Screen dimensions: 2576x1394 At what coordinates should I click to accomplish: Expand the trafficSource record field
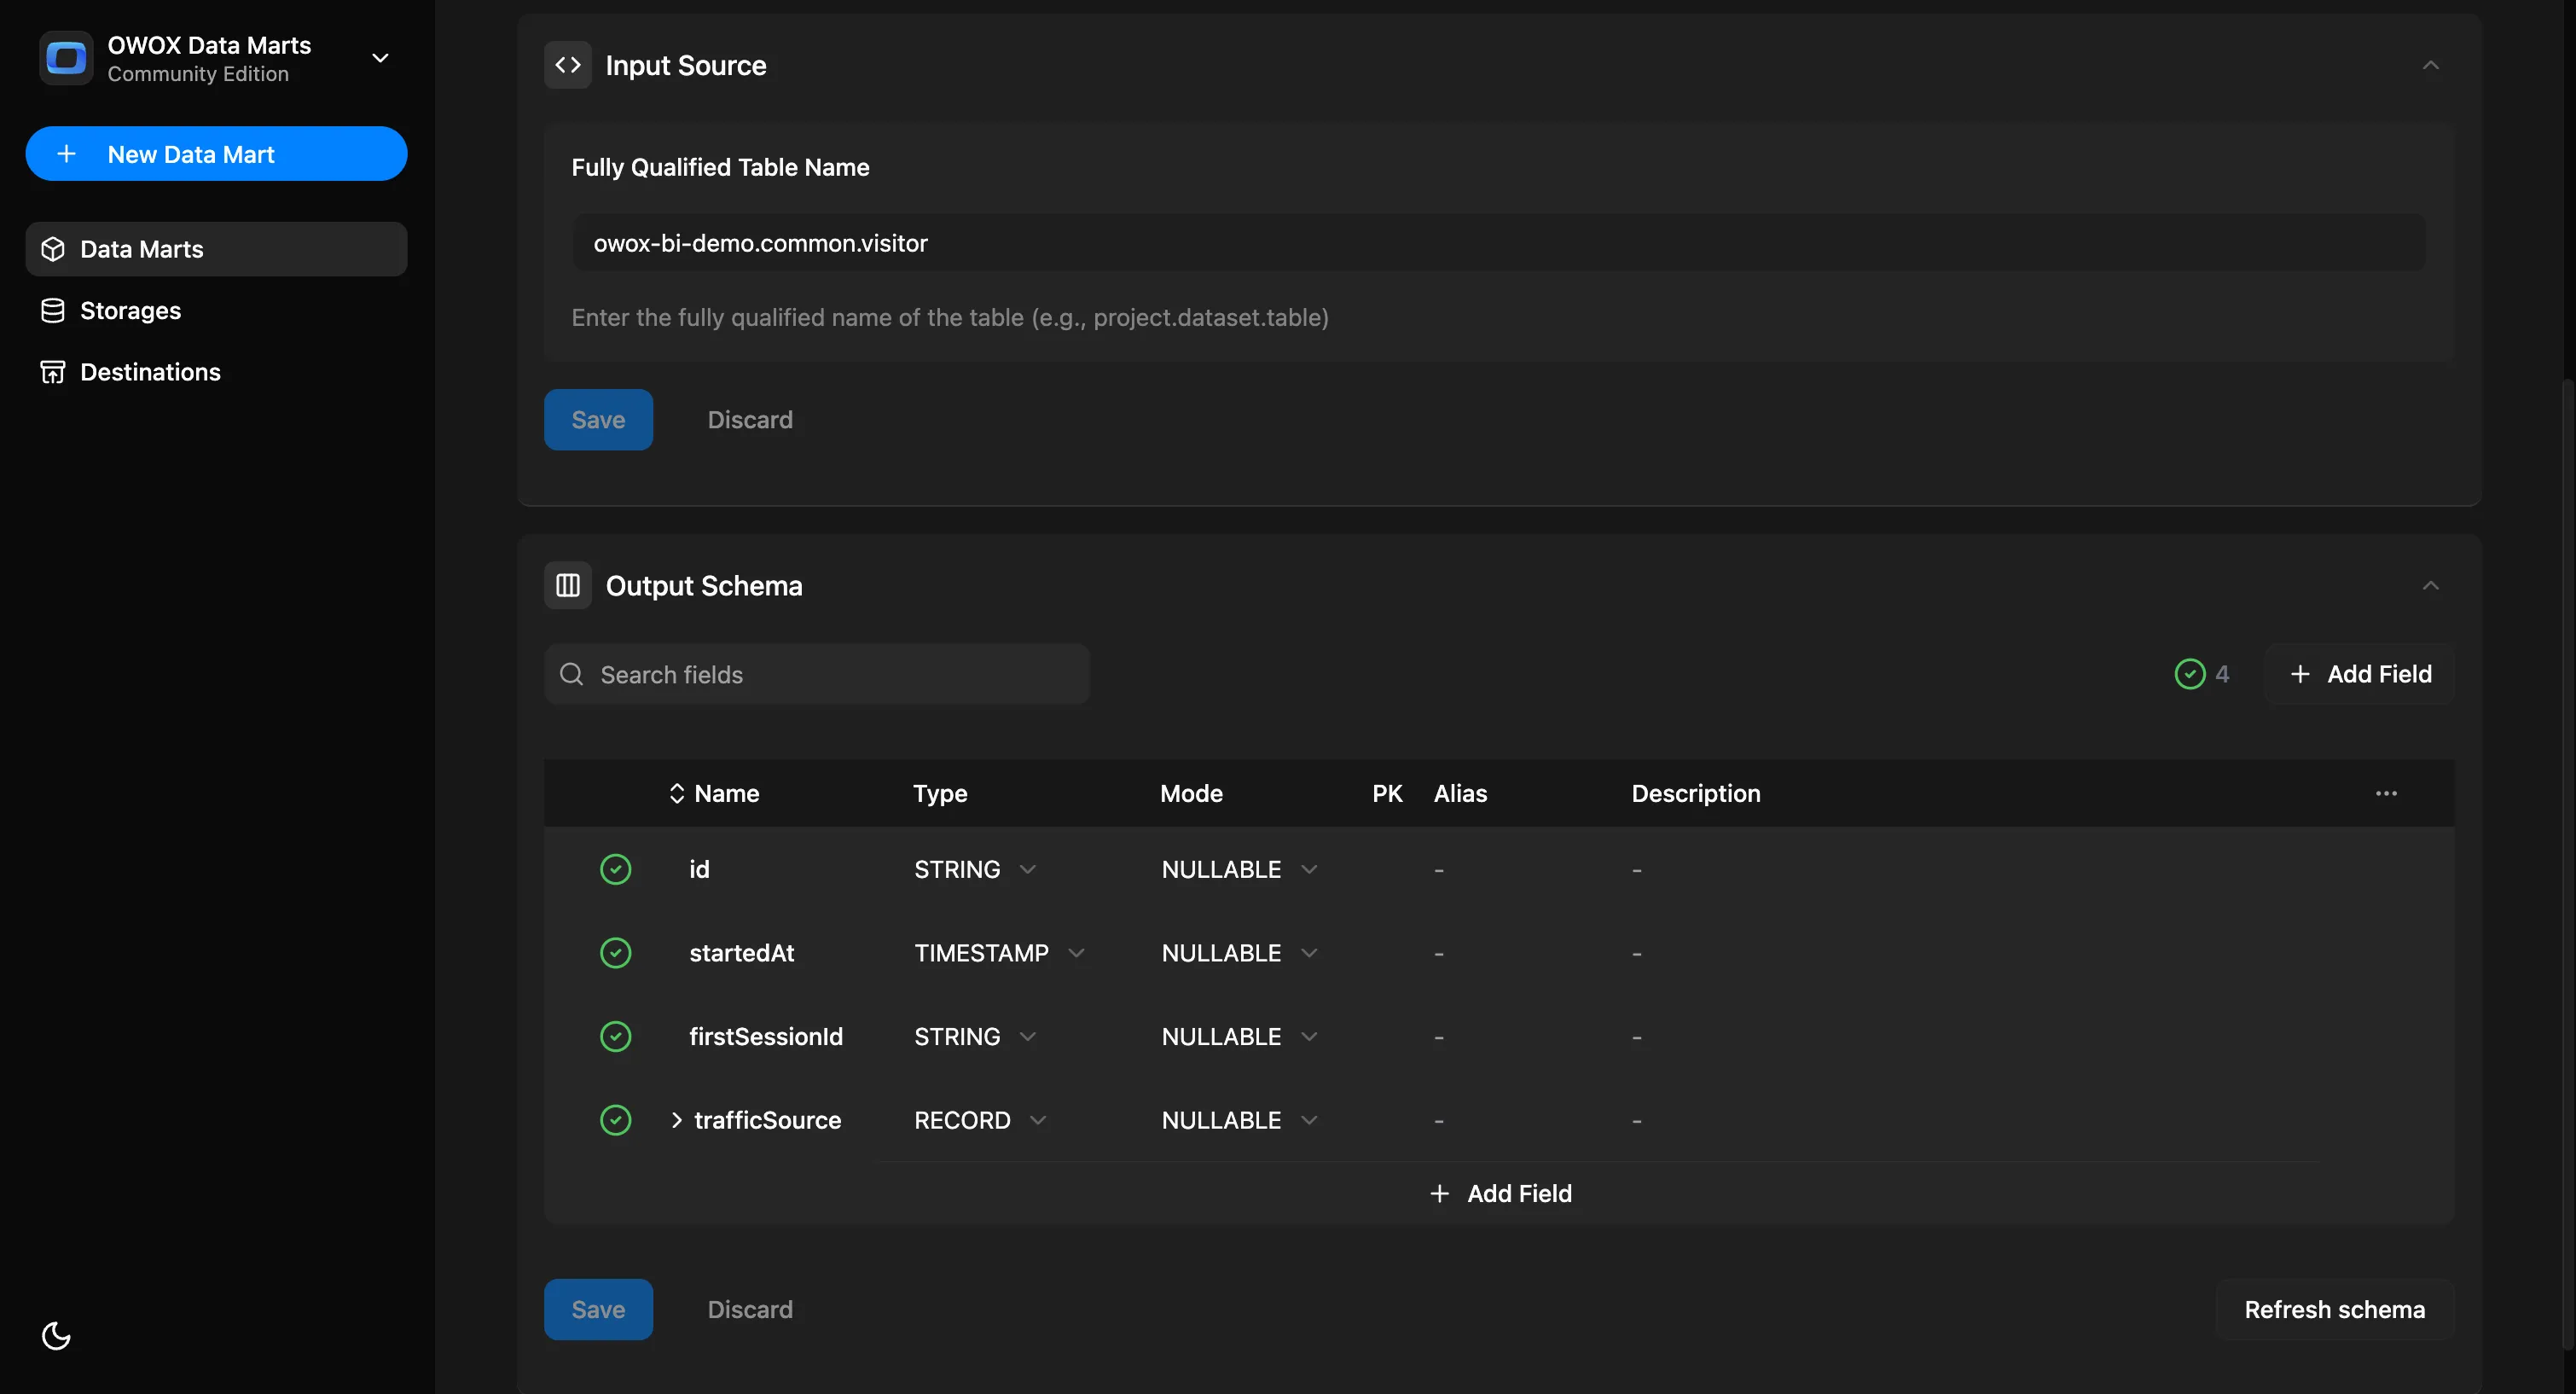[676, 1120]
